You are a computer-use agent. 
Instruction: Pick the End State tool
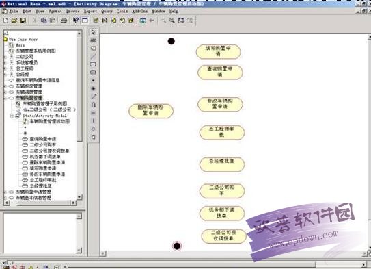pyautogui.click(x=93, y=88)
